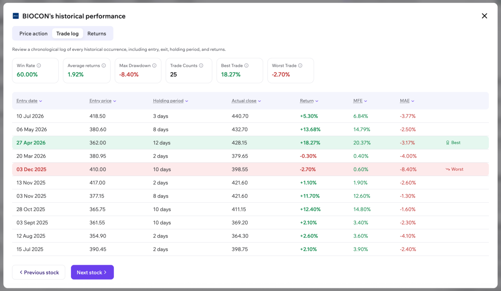Click the Trade Counts value 25
501x291 pixels.
click(x=173, y=74)
